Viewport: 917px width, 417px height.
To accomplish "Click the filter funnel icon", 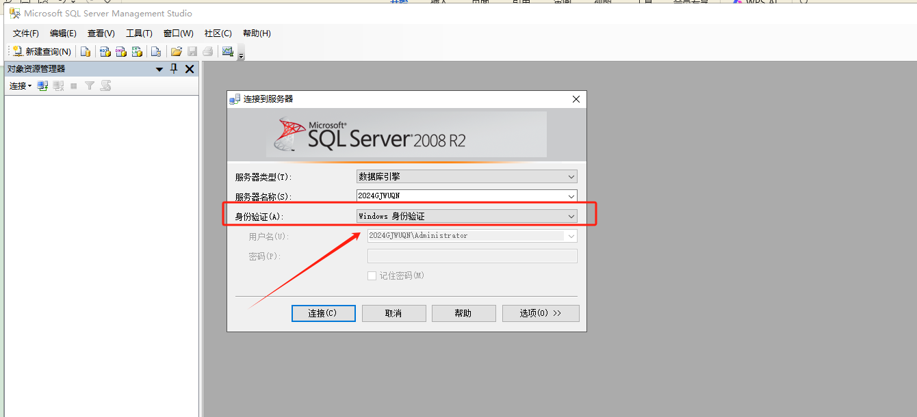I will [90, 85].
